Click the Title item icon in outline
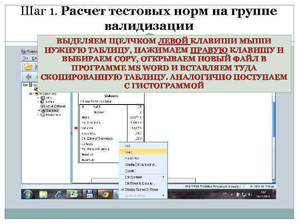 point(43,98)
